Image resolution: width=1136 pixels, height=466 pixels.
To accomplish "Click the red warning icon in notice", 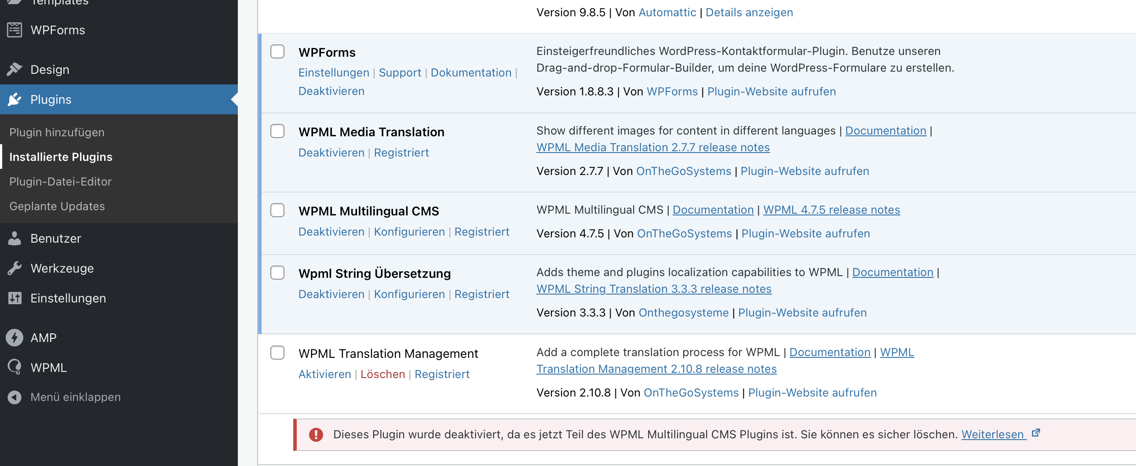I will click(x=316, y=434).
